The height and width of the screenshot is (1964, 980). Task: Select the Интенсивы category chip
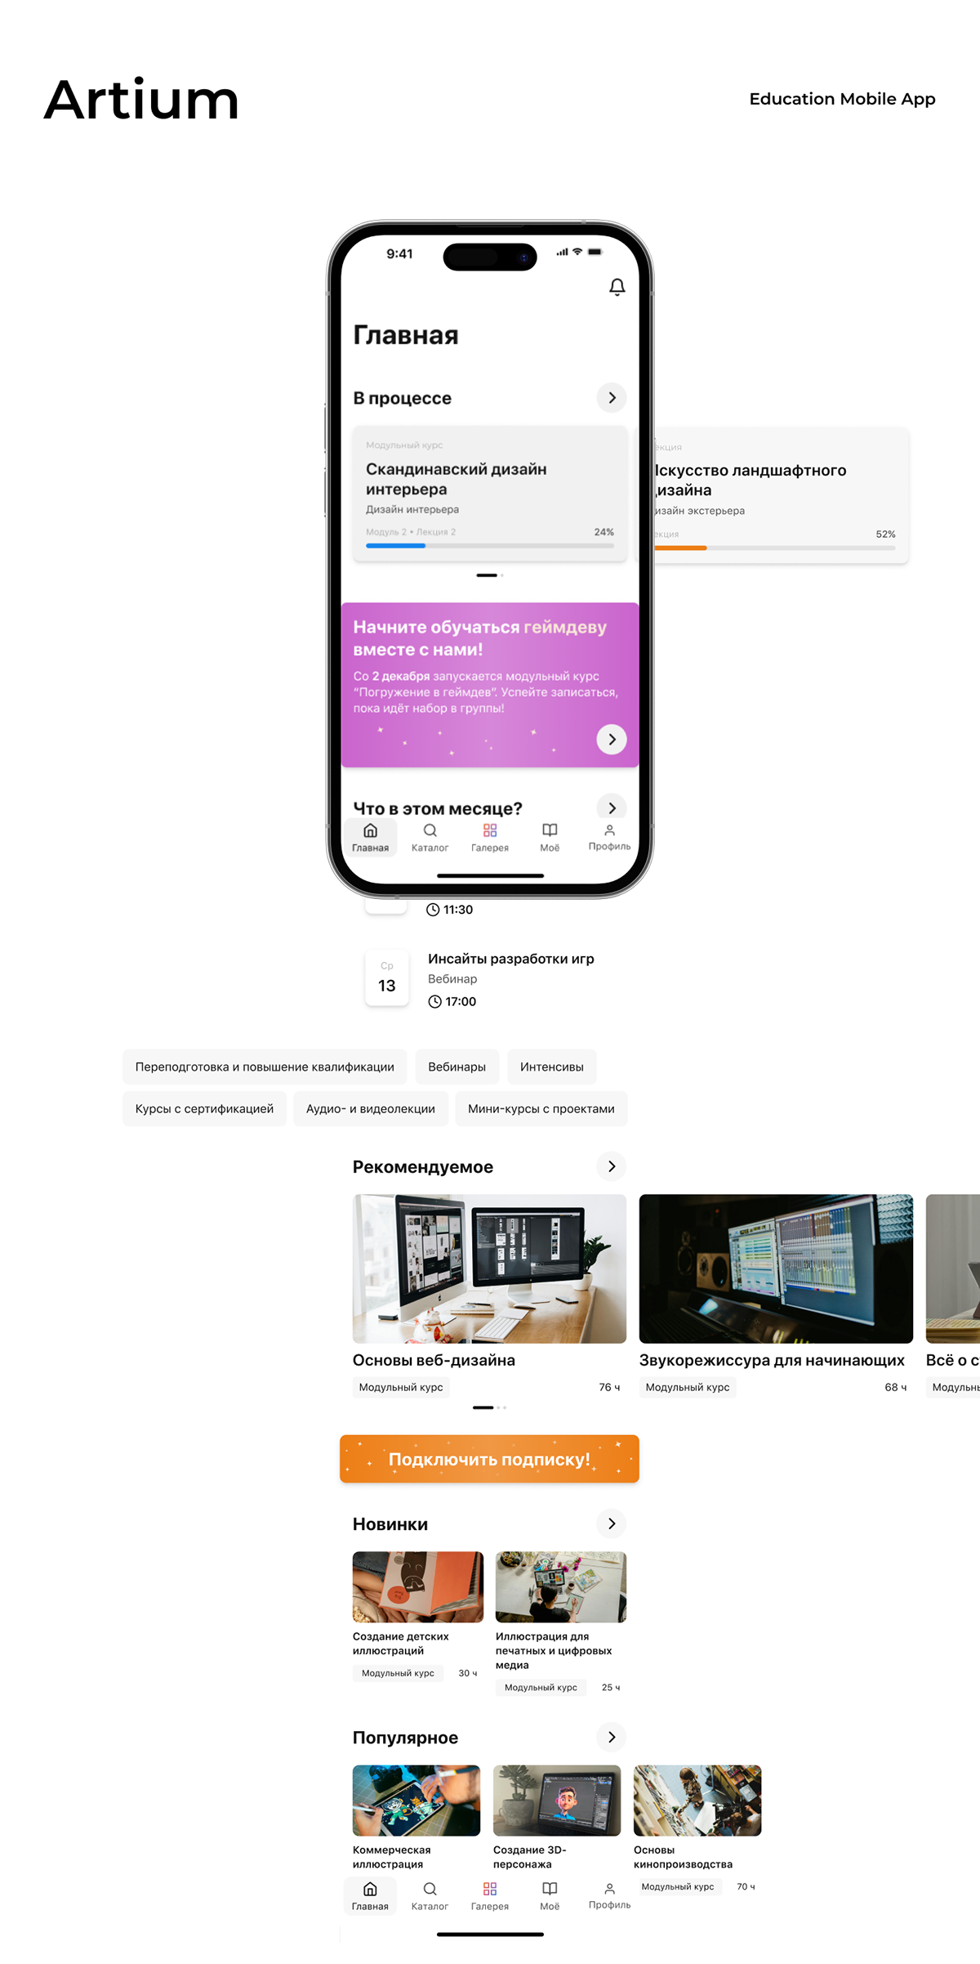pos(552,1067)
